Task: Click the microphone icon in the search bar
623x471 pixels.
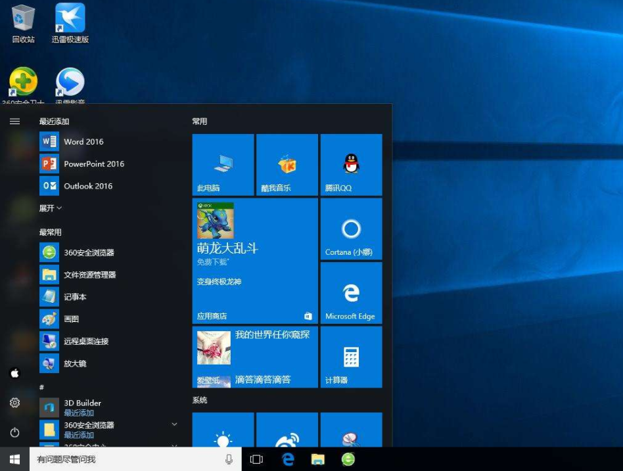Action: (x=228, y=459)
